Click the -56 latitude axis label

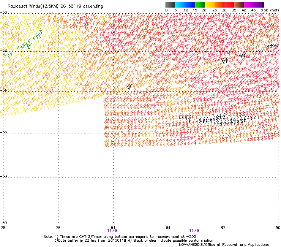pyautogui.click(x=3, y=132)
